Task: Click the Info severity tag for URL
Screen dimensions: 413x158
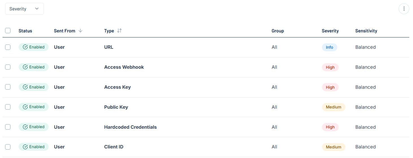Action: [x=329, y=47]
